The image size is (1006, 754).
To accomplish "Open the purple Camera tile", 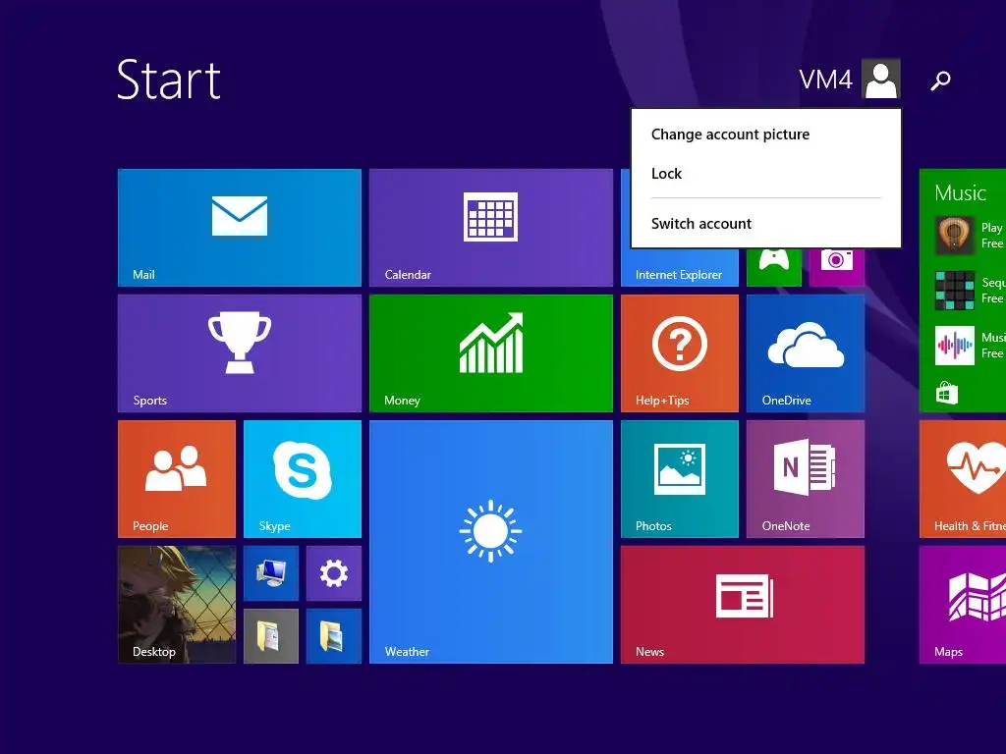I will [837, 267].
